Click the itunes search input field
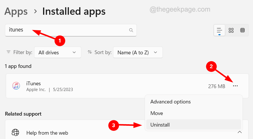Image resolution: width=253 pixels, height=139 pixels. coord(69,30)
